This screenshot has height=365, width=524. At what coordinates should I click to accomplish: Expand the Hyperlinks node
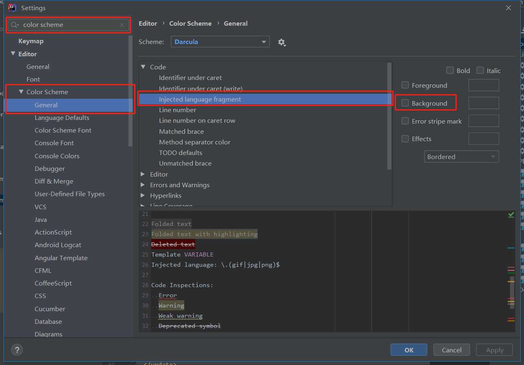(143, 195)
